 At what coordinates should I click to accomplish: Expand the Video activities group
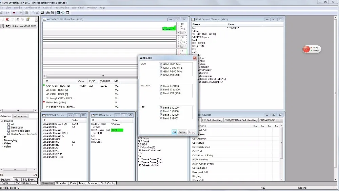2,143
